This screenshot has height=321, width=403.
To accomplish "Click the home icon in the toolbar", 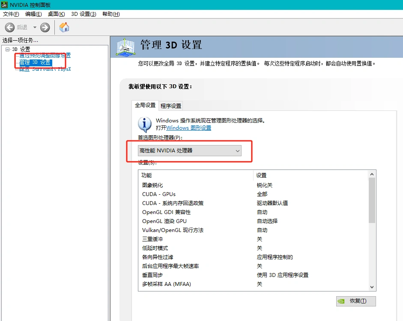I will coord(64,27).
